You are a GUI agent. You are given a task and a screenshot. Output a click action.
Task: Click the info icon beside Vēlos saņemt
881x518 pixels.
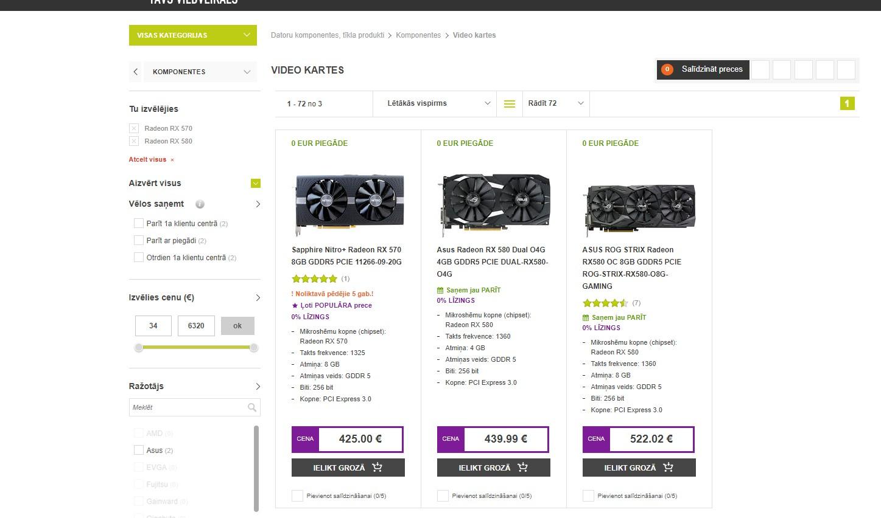point(200,204)
